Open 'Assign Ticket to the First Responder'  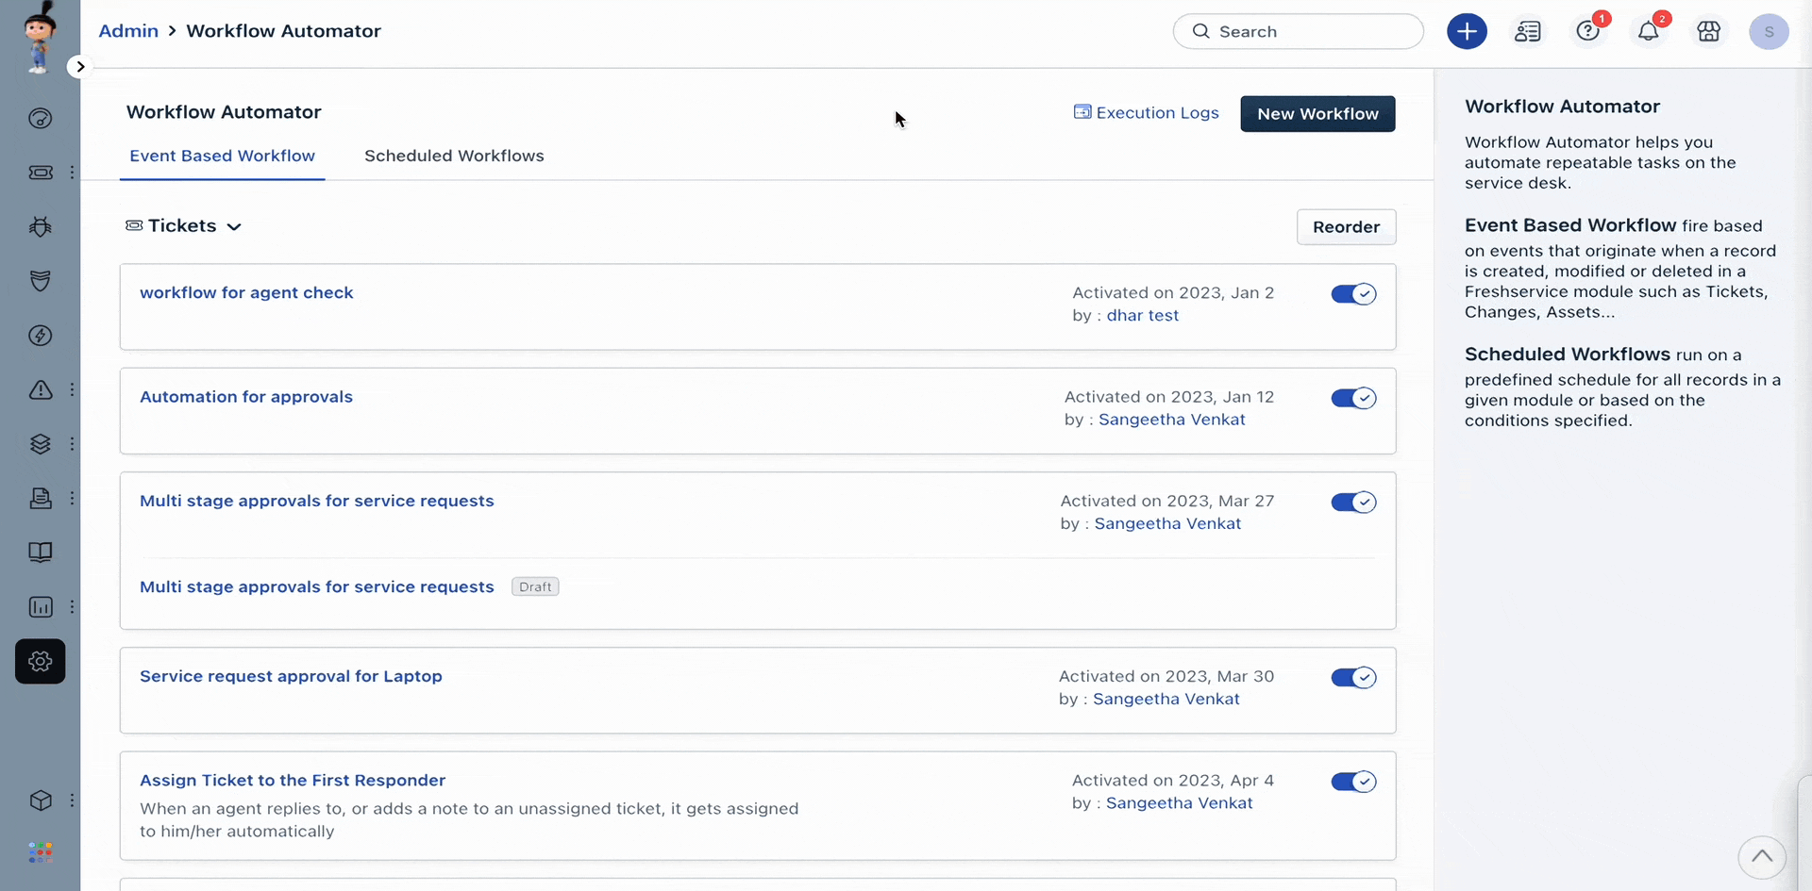coord(293,780)
